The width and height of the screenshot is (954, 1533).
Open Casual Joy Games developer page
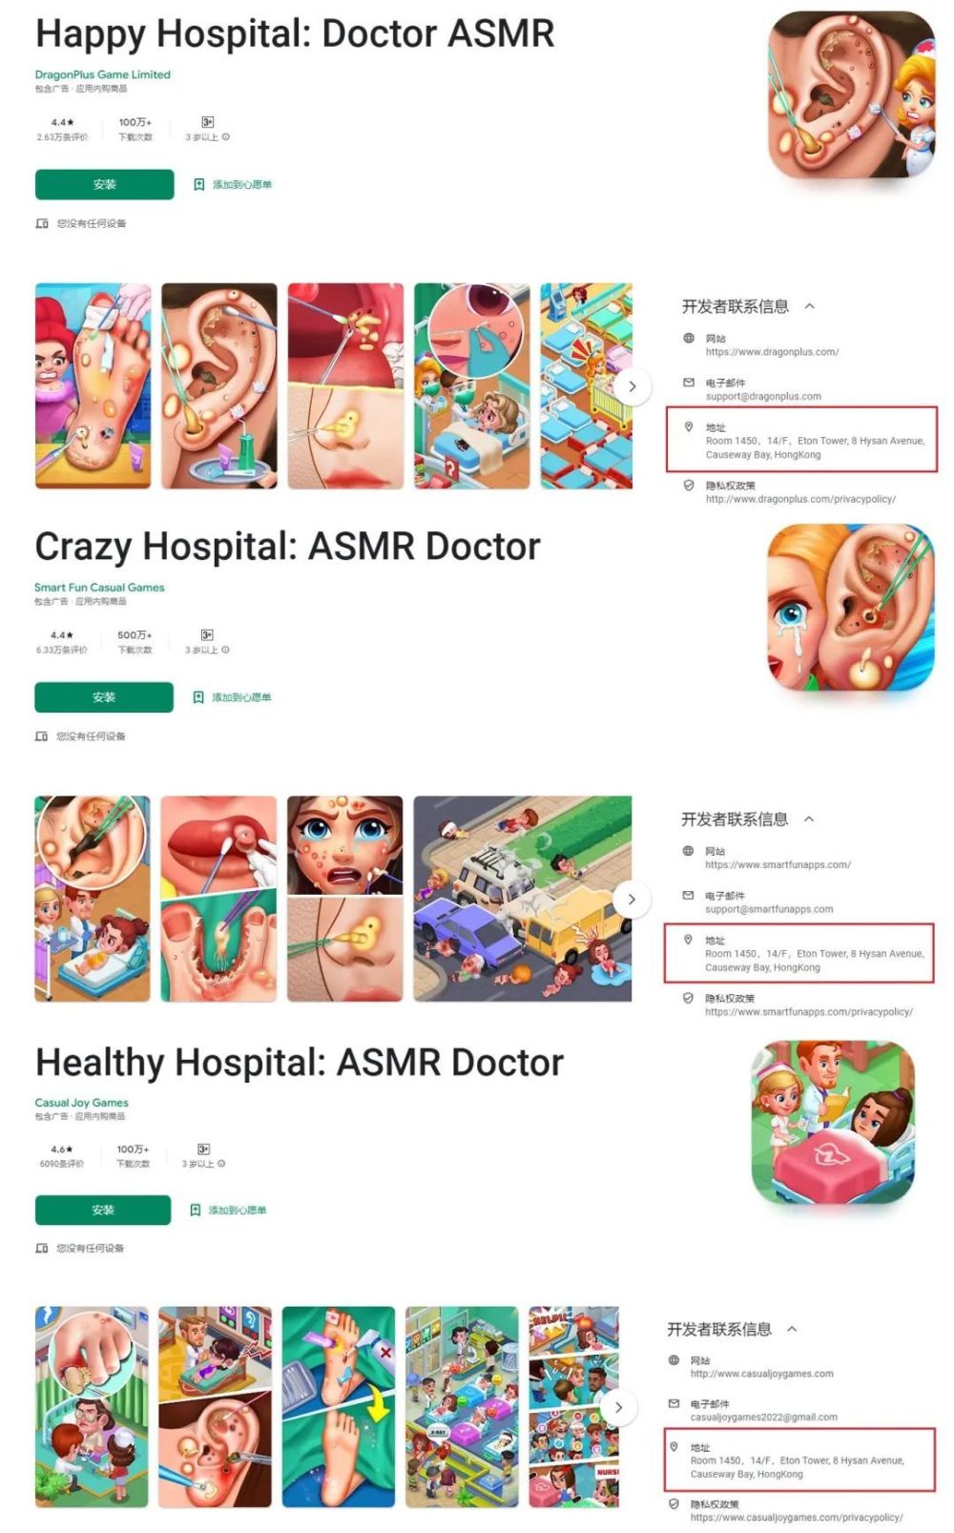82,1102
